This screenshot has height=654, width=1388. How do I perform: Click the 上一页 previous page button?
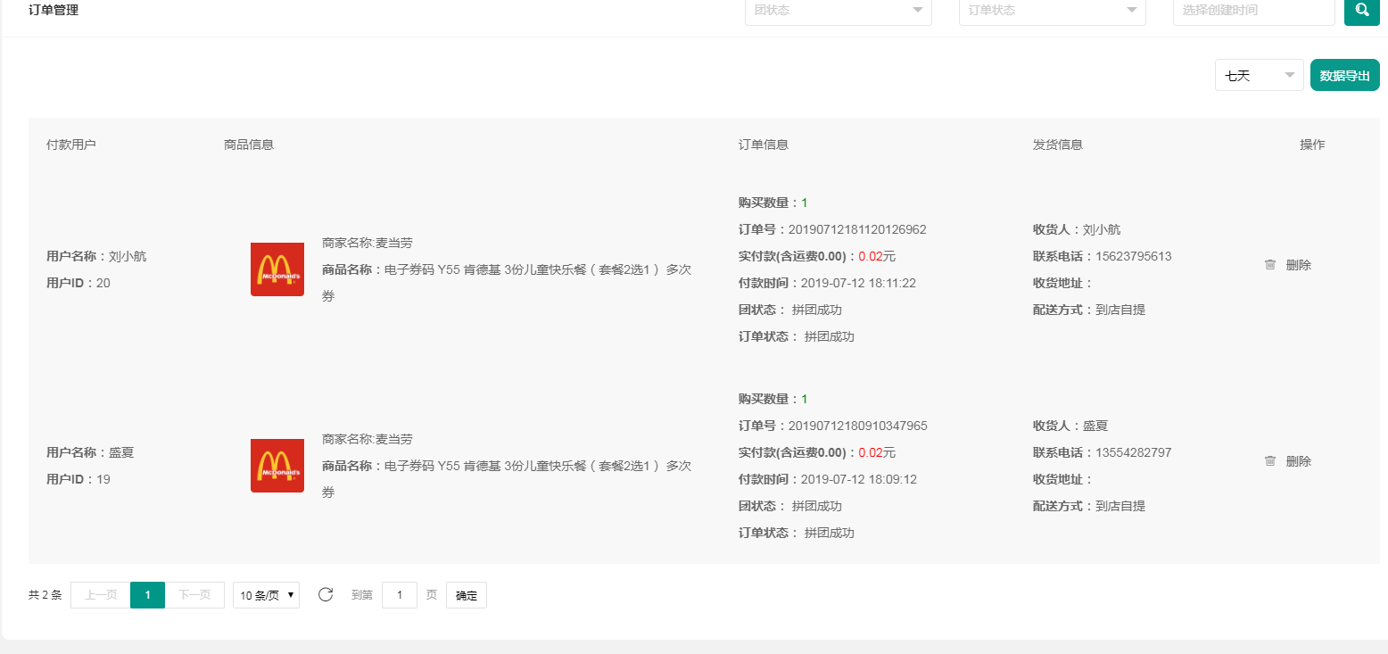click(x=100, y=595)
